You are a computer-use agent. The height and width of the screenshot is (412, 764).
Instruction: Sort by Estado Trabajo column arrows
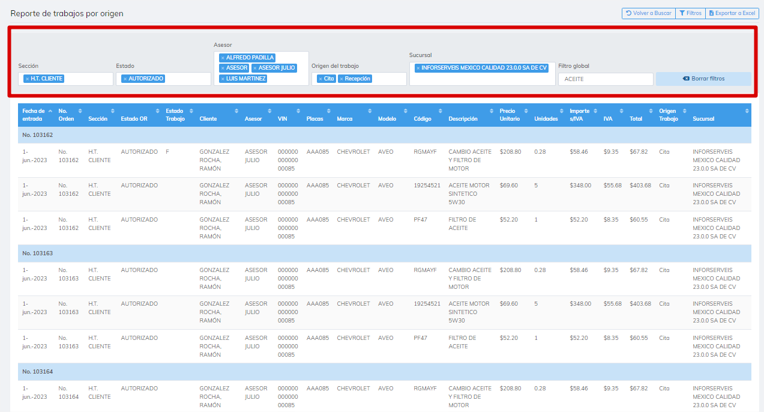[191, 111]
